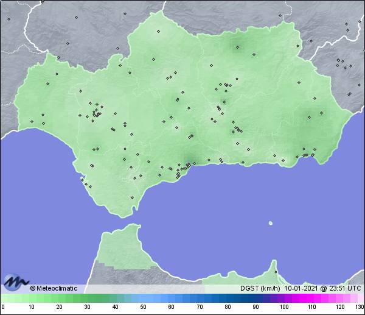Click the ©Meteoclimatic copyright text
Viewport: 365px width, 315px height.
tap(54, 288)
